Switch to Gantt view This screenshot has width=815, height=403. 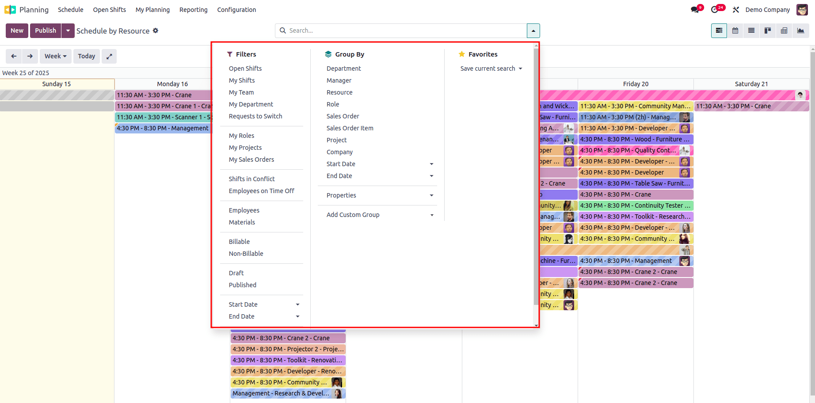click(719, 30)
